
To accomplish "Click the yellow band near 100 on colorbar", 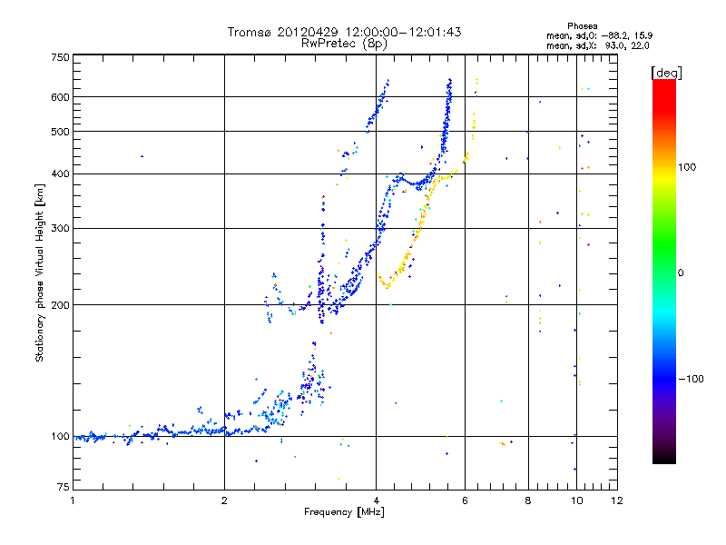I will point(664,173).
